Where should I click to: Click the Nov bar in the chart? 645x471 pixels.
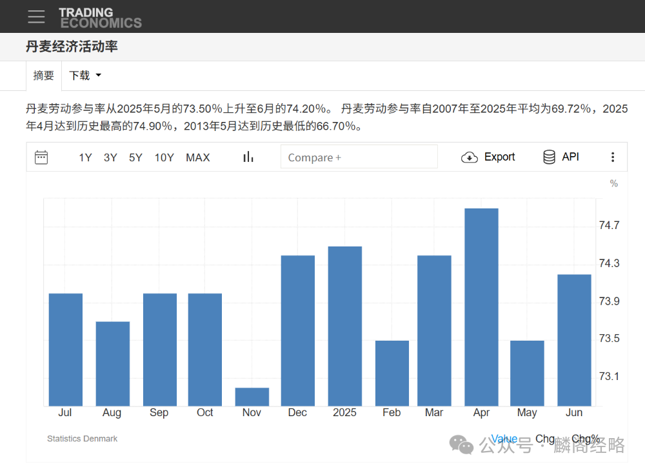point(252,397)
